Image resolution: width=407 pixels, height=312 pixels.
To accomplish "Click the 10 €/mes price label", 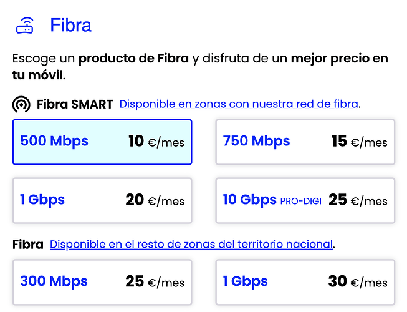I will 156,142.
